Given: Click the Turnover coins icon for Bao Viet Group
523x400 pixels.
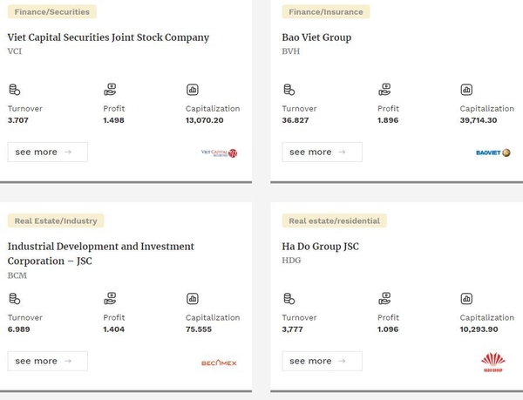Looking at the screenshot, I should click(x=289, y=90).
